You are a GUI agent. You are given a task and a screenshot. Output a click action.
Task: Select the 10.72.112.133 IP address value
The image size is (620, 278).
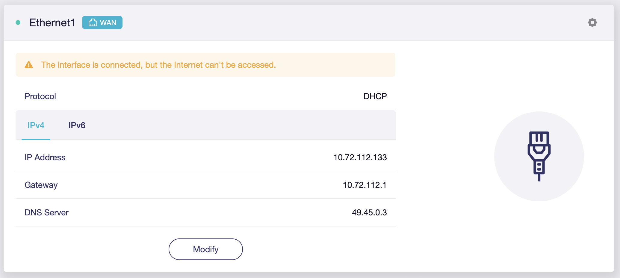coord(360,157)
